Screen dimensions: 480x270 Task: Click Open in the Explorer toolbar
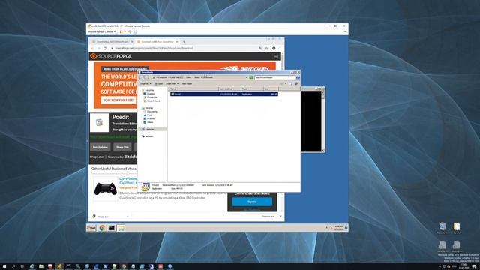[159, 83]
